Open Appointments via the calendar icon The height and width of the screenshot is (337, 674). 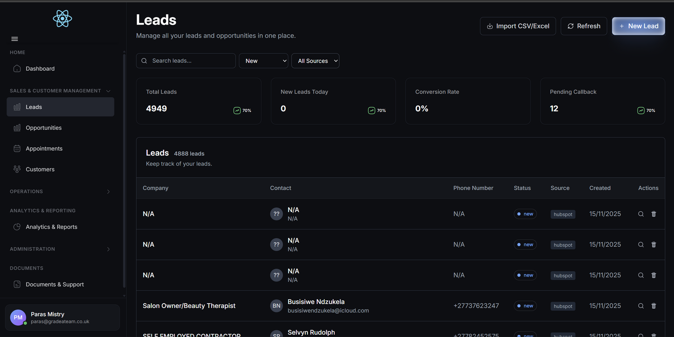point(17,148)
